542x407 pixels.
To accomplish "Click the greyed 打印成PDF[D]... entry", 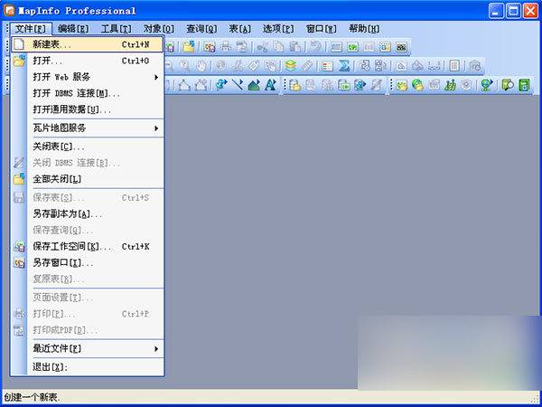I will pyautogui.click(x=88, y=330).
